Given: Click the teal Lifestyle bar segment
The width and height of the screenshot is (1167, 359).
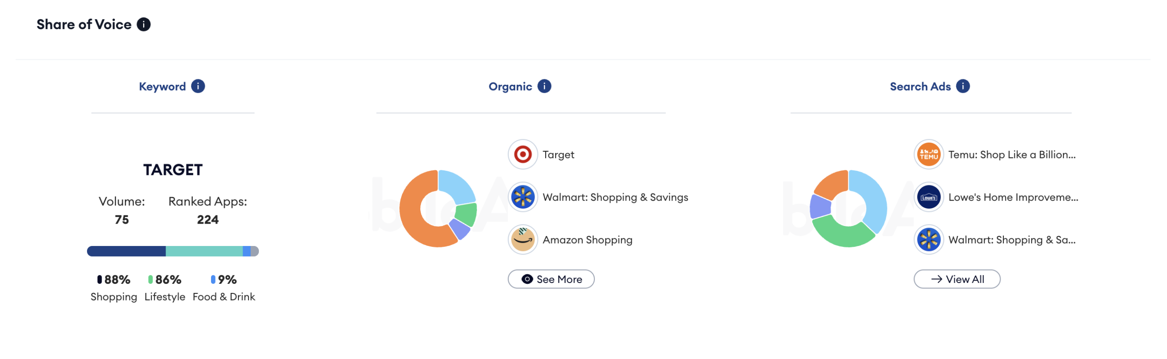Looking at the screenshot, I should (x=204, y=251).
